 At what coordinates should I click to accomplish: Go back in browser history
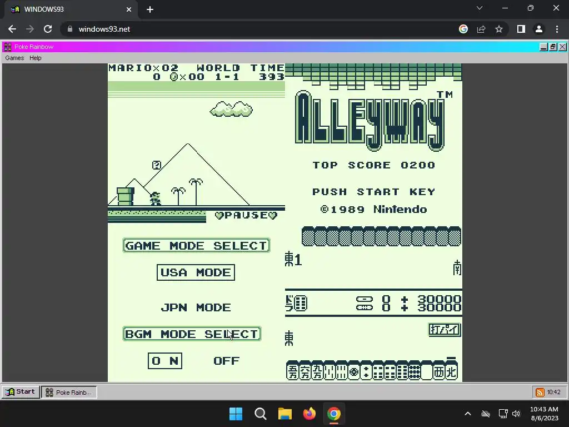(x=12, y=29)
